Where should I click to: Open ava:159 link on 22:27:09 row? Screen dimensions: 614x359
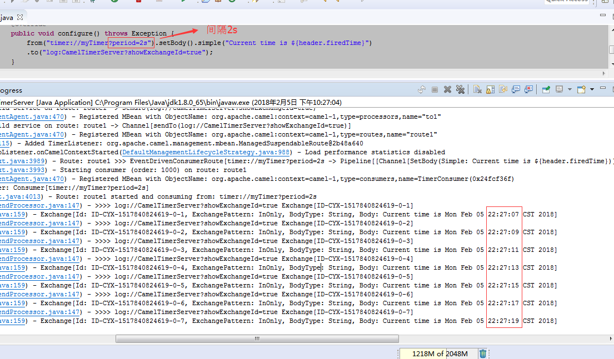pos(13,232)
